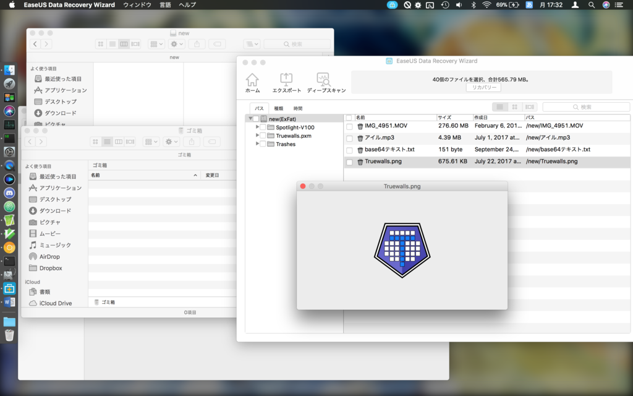Click the Trashes folder icon in tree
633x396 pixels.
(271, 144)
